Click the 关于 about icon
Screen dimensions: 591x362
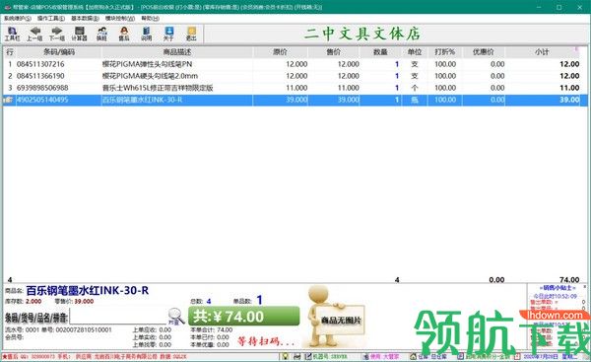coord(168,34)
